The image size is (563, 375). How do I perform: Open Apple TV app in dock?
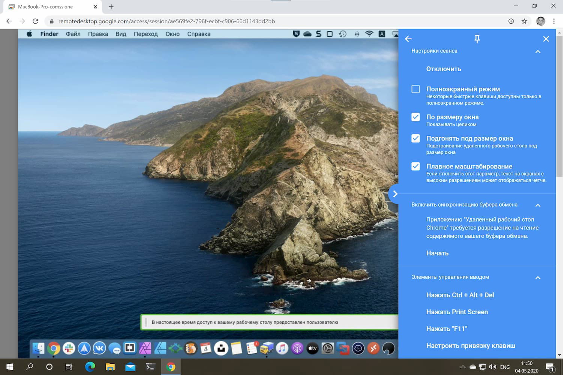312,348
